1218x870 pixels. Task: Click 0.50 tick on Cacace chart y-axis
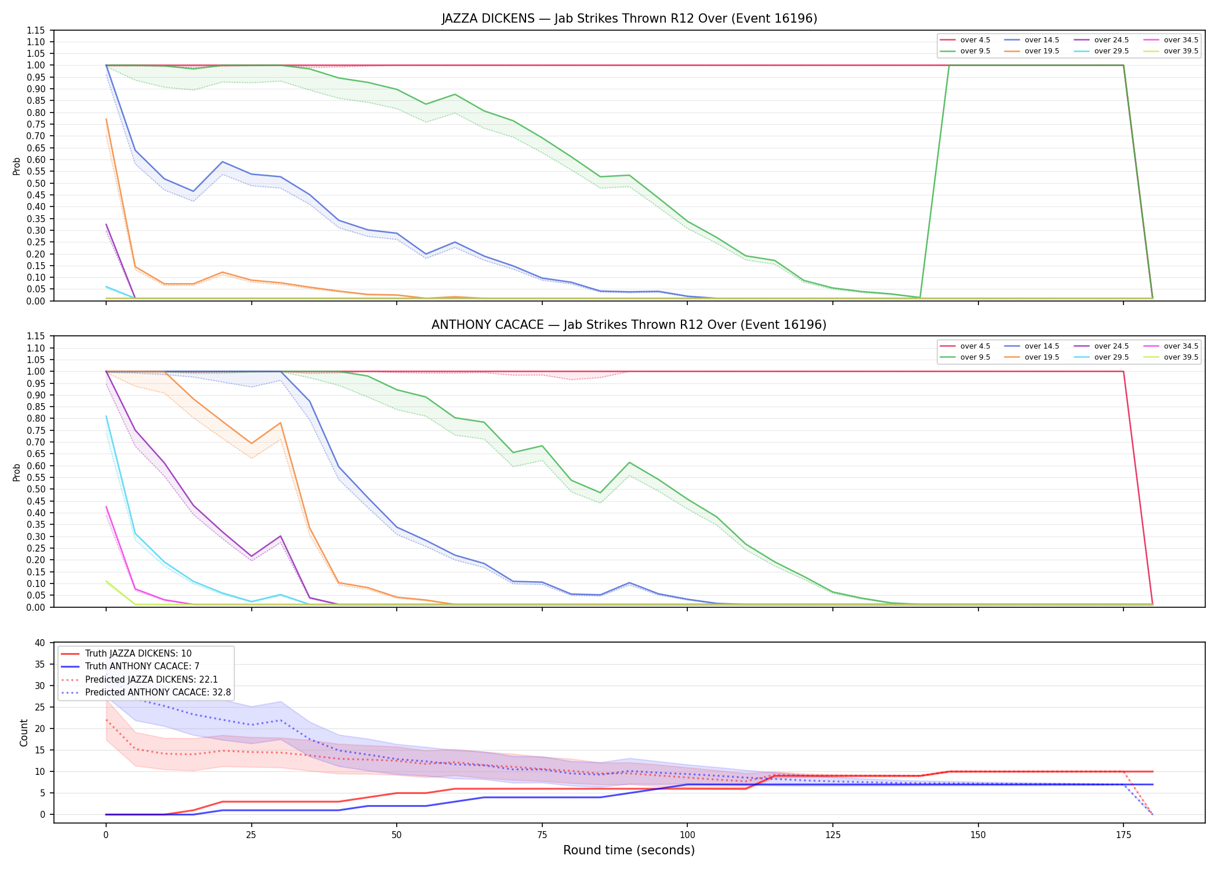[x=36, y=490]
